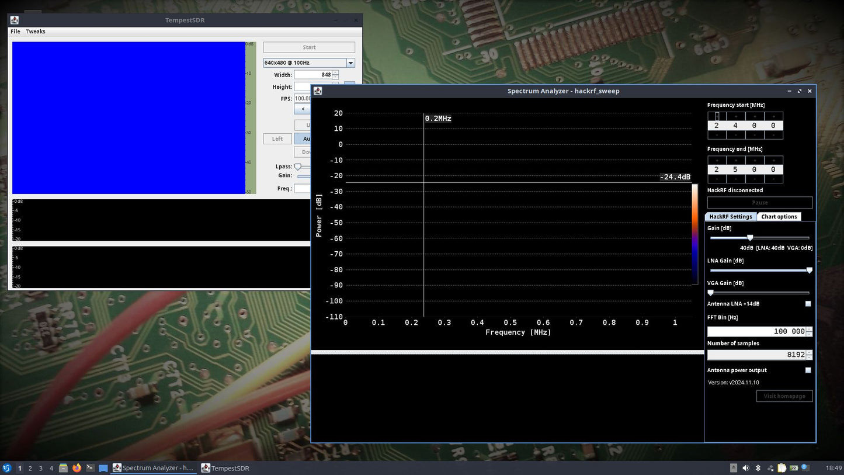The width and height of the screenshot is (844, 475).
Task: Increase Number of samples with up arrow
Action: 809,352
